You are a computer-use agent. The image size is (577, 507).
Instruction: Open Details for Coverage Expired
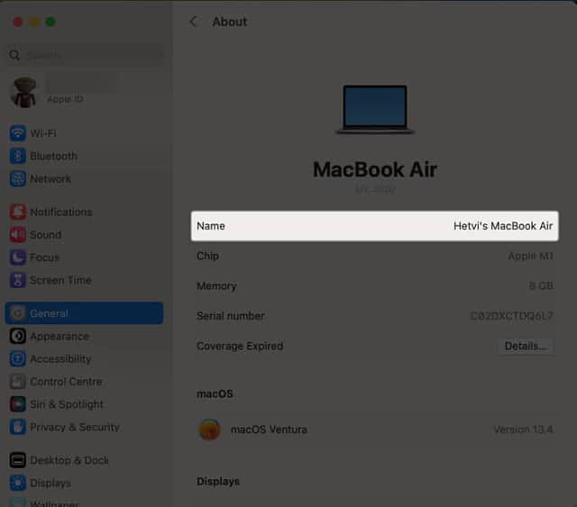point(526,346)
